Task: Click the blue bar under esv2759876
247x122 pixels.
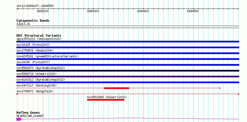Action: 128,53
